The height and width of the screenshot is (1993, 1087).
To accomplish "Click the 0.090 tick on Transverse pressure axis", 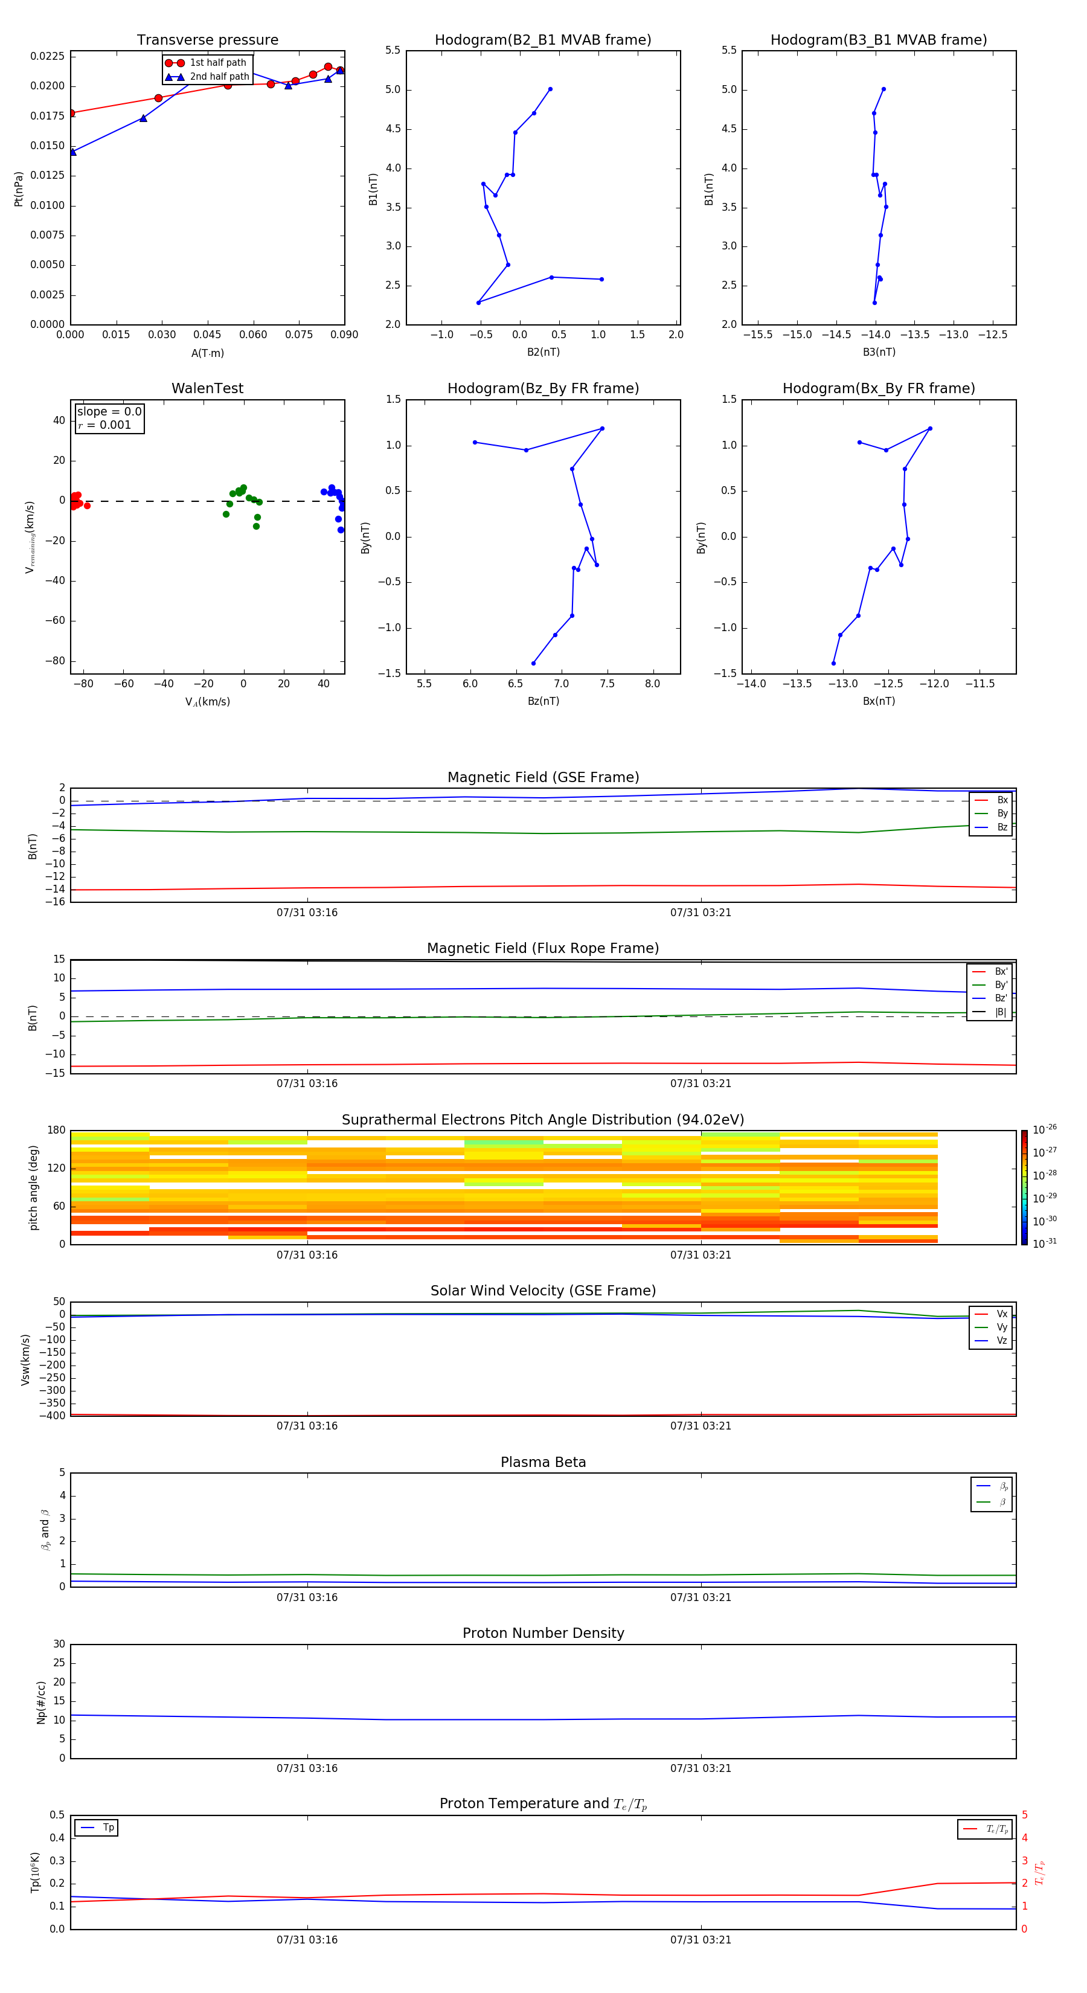I will click(344, 335).
